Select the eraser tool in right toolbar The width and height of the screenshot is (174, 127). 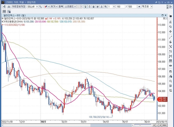coord(171,26)
